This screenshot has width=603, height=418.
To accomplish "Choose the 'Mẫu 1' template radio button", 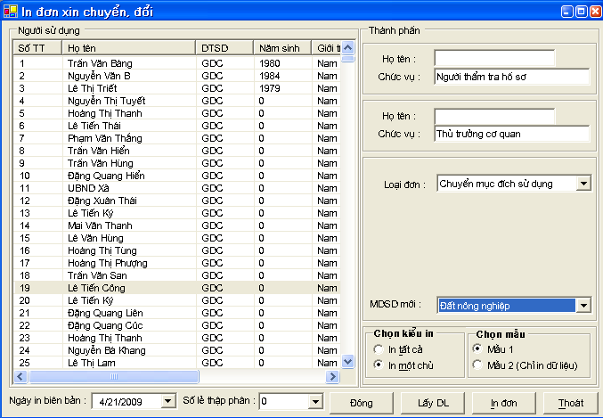I will tap(477, 348).
